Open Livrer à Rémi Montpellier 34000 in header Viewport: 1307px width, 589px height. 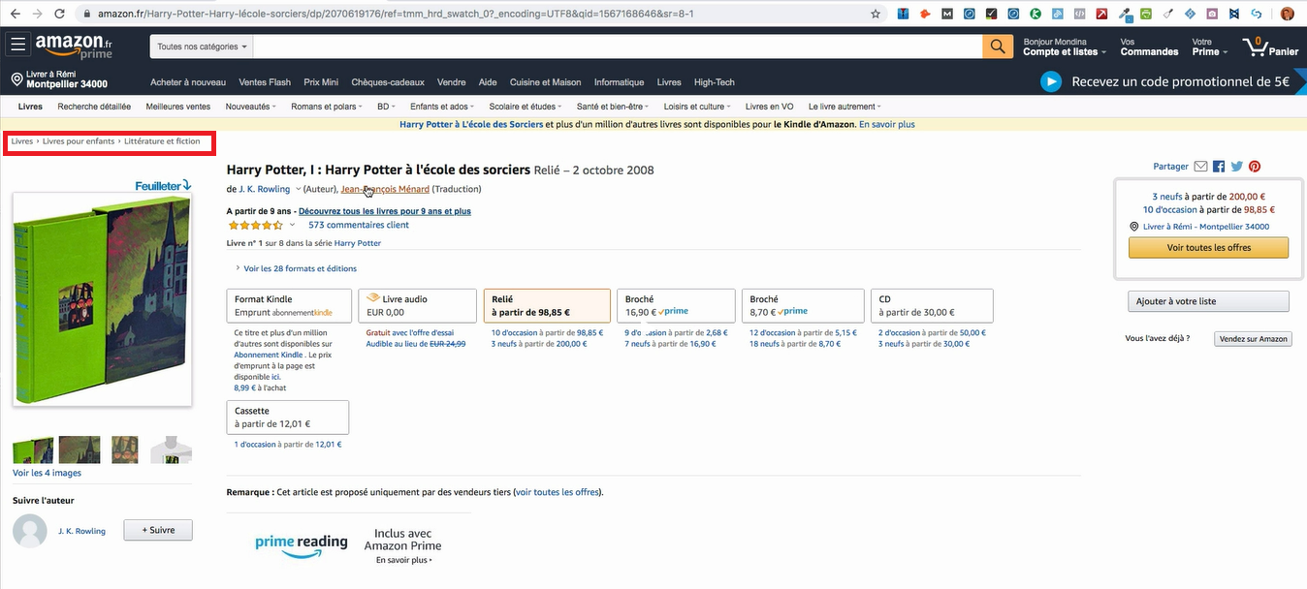(x=59, y=79)
